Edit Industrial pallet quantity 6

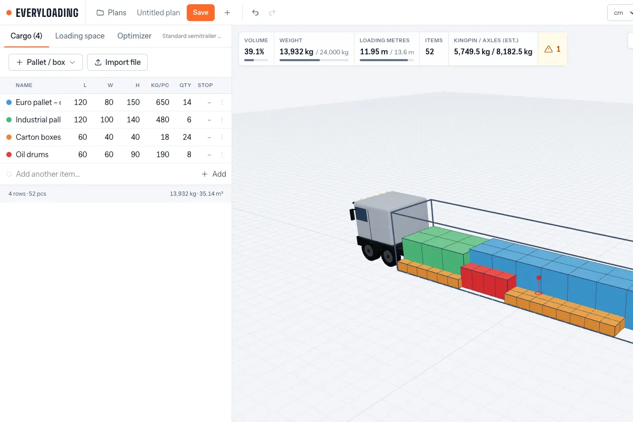coord(189,120)
